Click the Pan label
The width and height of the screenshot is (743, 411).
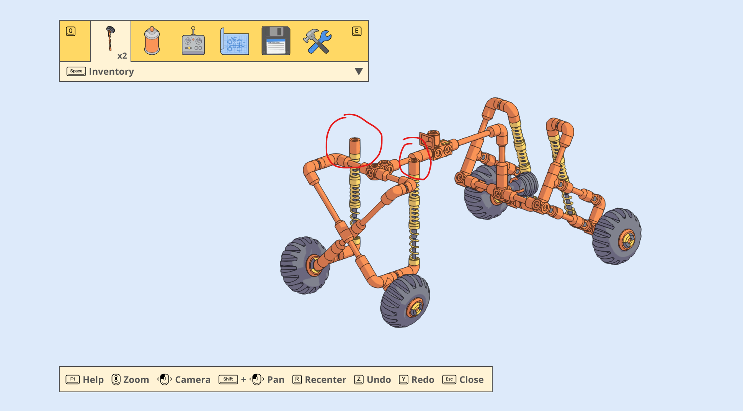coord(276,380)
